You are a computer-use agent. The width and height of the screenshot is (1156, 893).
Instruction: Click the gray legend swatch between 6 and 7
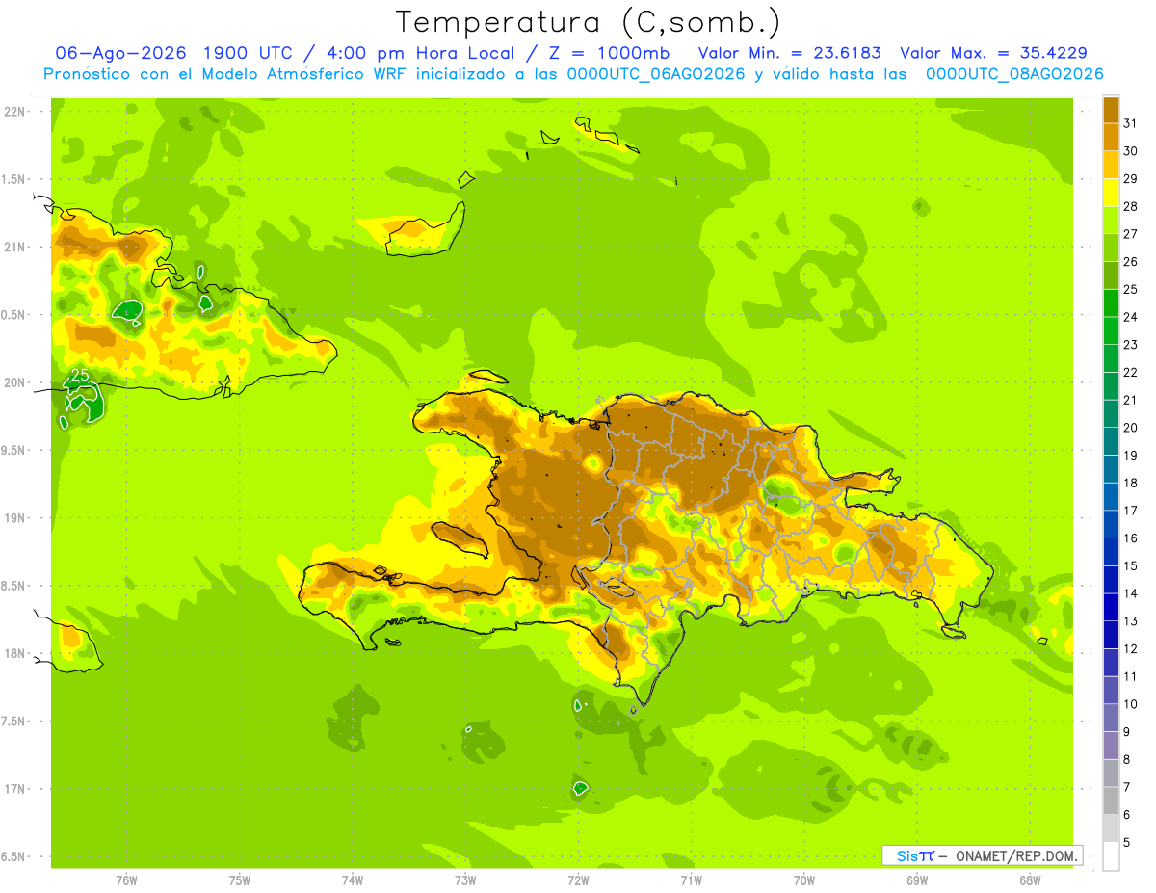[x=1111, y=801]
